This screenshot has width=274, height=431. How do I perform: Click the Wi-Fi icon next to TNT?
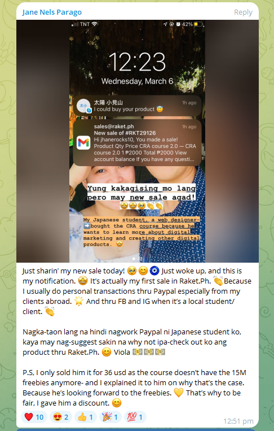[x=95, y=24]
